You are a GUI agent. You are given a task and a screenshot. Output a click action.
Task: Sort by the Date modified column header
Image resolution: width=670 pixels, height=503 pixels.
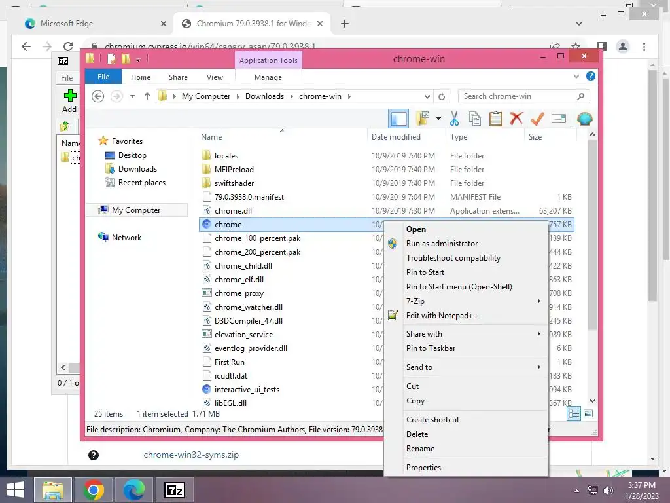tap(396, 137)
